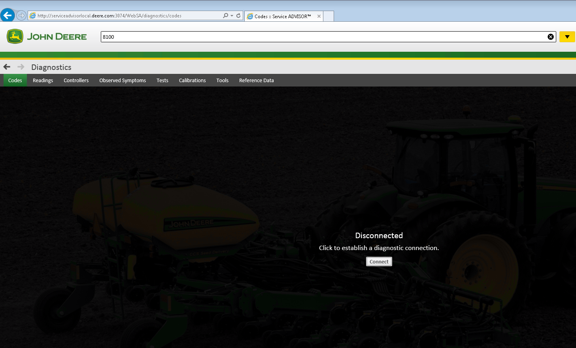Refresh the page with the reload icon
This screenshot has width=576, height=348.
point(238,15)
